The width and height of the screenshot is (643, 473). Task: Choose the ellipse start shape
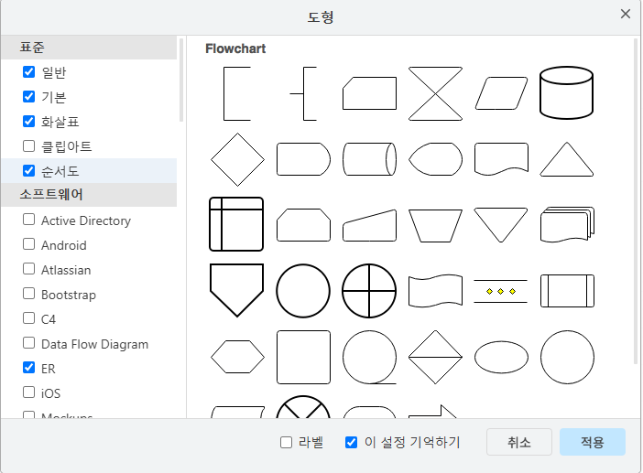tap(501, 357)
